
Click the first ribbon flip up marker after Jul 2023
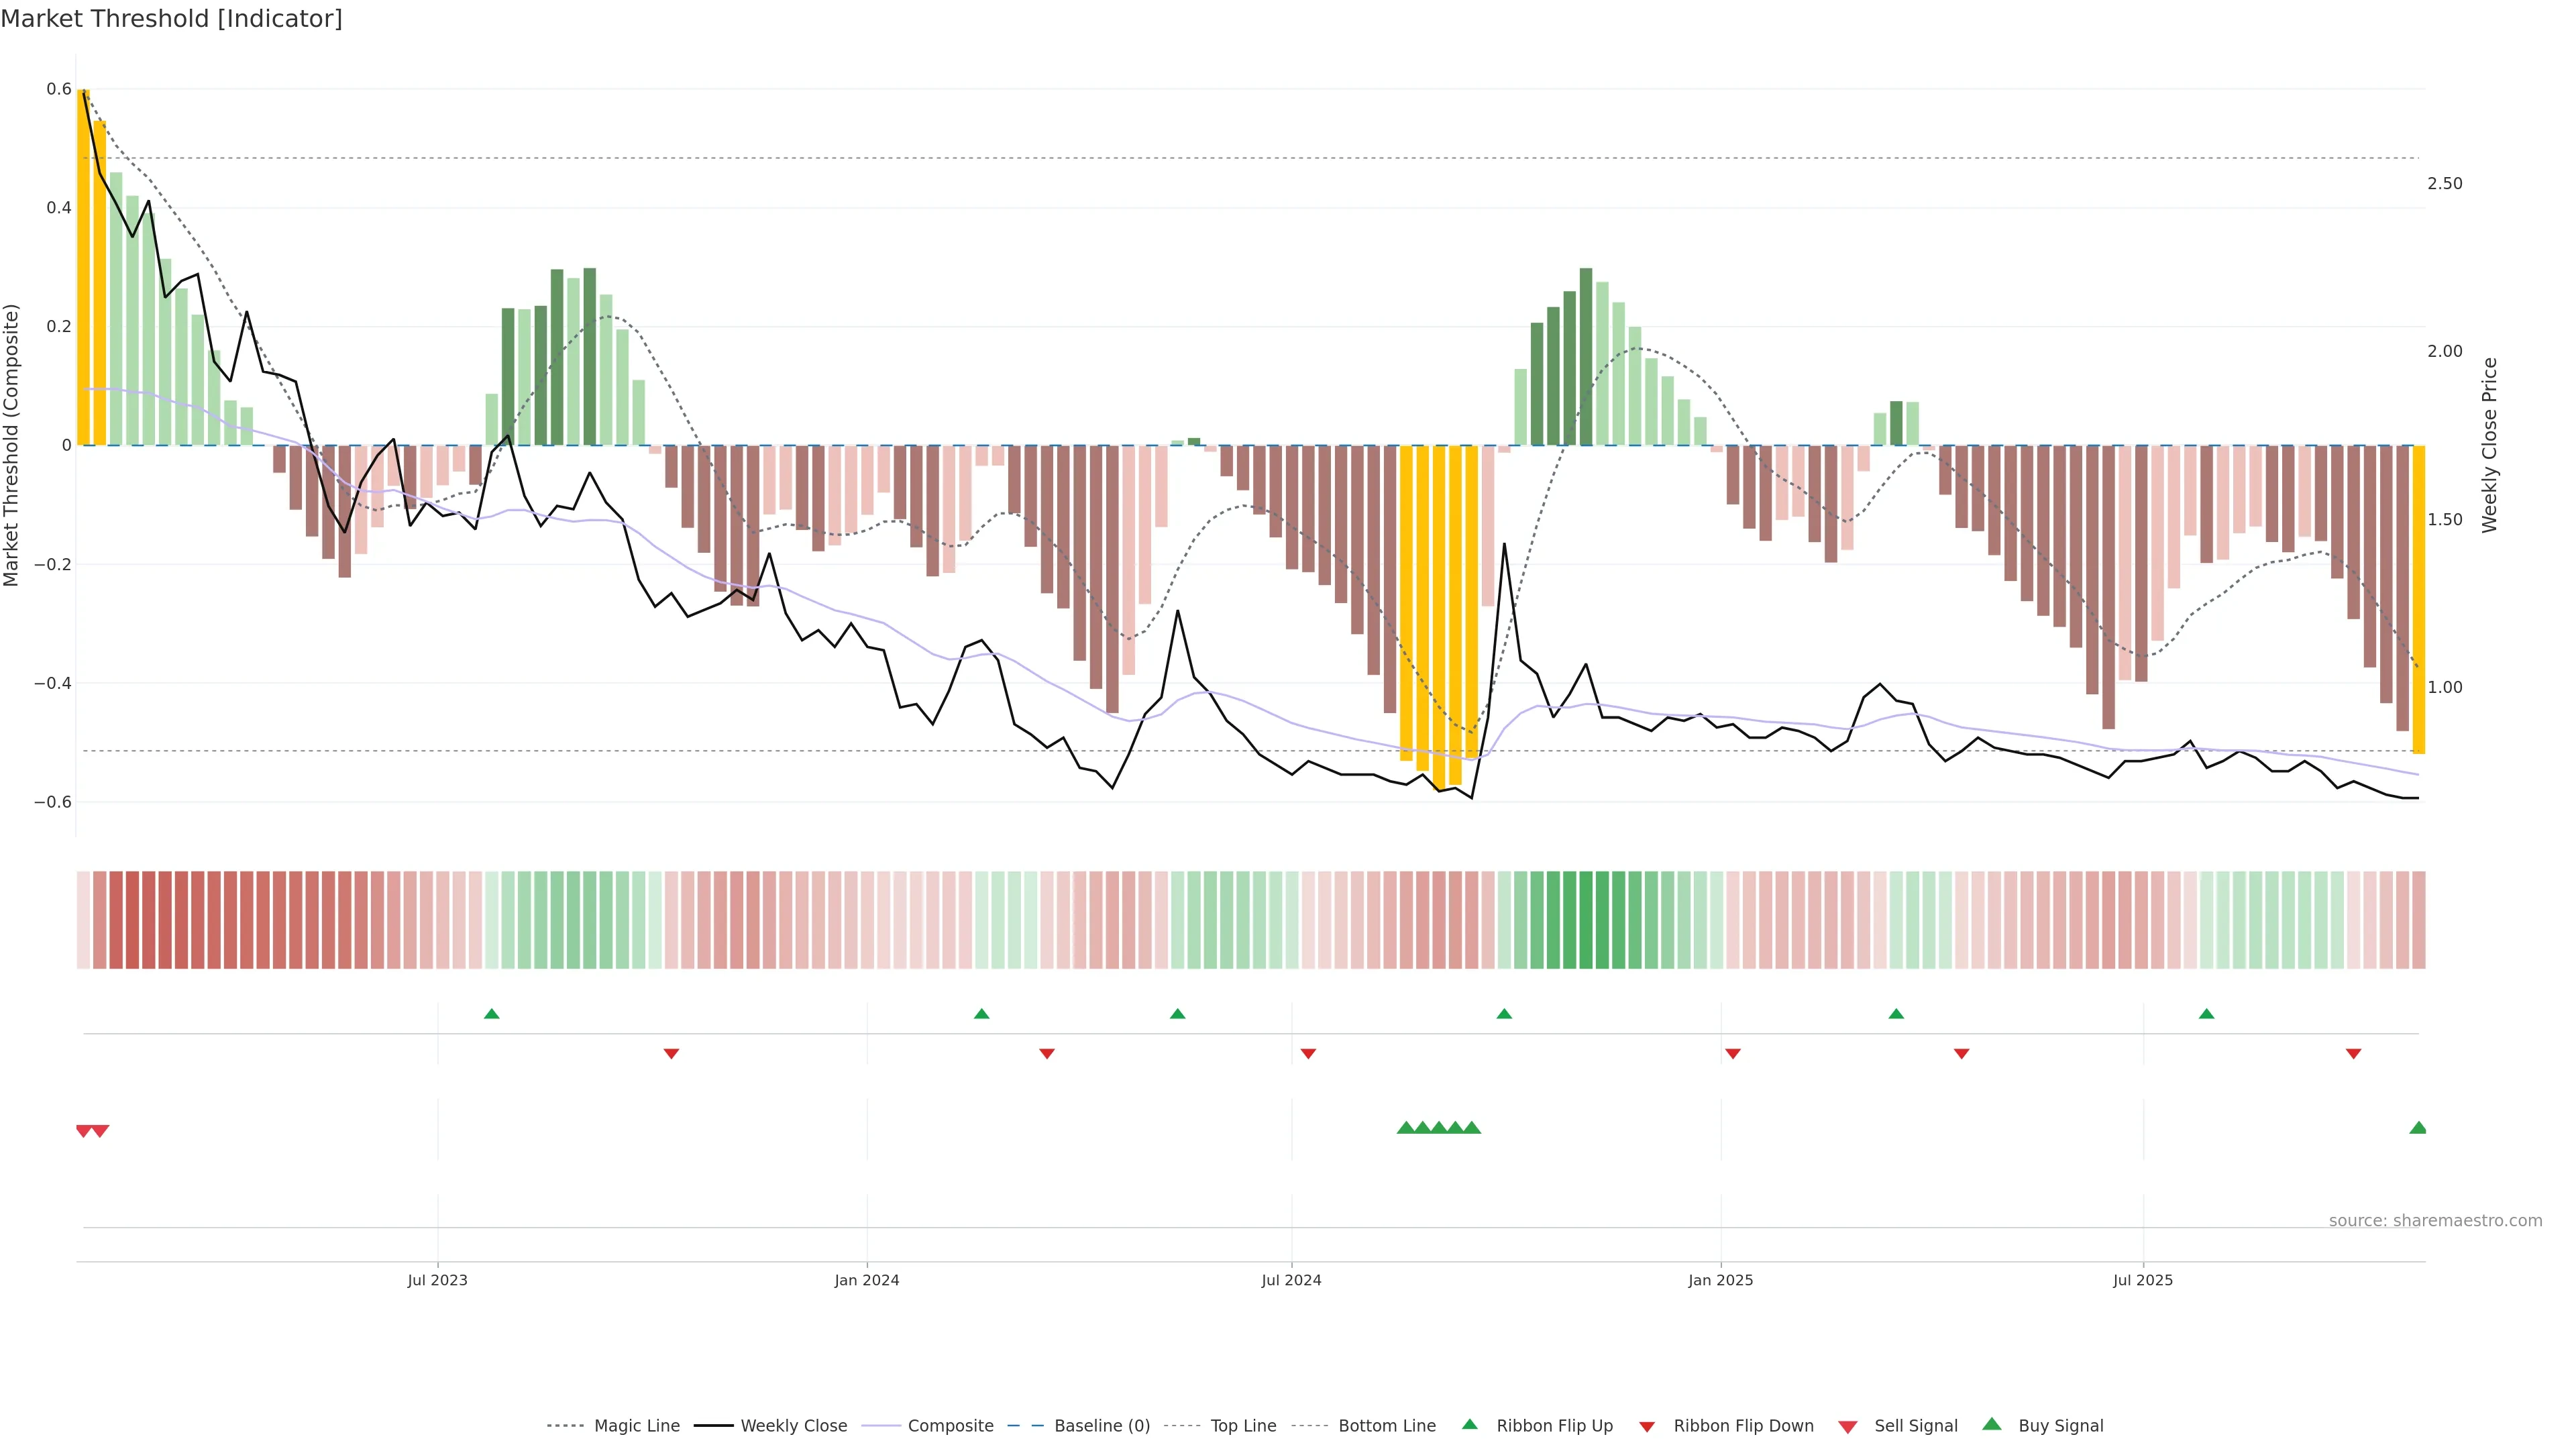tap(491, 1014)
